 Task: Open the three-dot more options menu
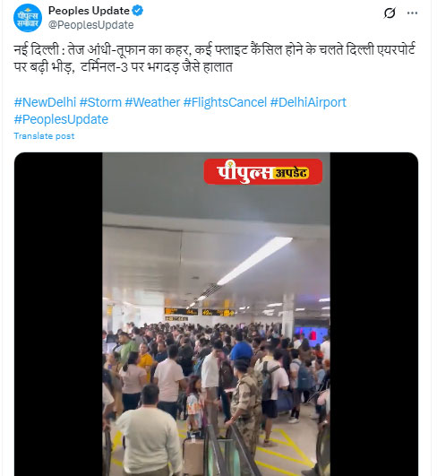(412, 13)
